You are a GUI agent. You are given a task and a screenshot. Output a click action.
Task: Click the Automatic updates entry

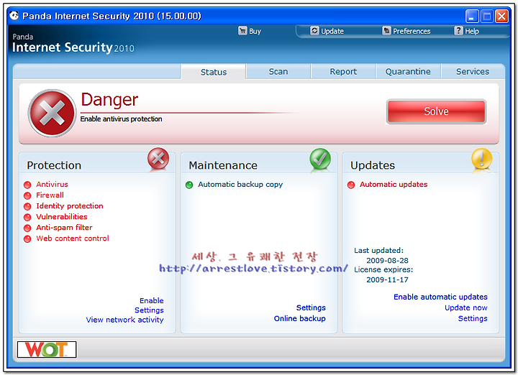point(394,185)
